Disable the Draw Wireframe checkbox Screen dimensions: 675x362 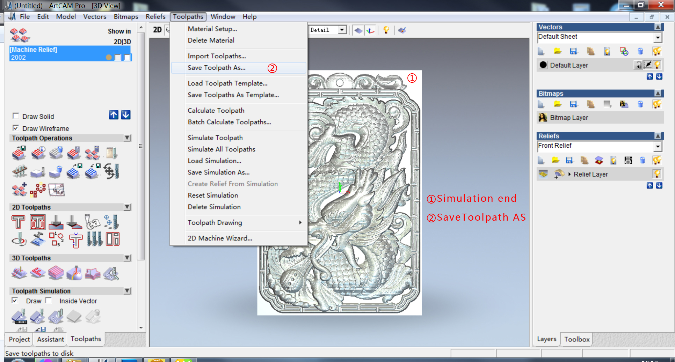[x=16, y=128]
